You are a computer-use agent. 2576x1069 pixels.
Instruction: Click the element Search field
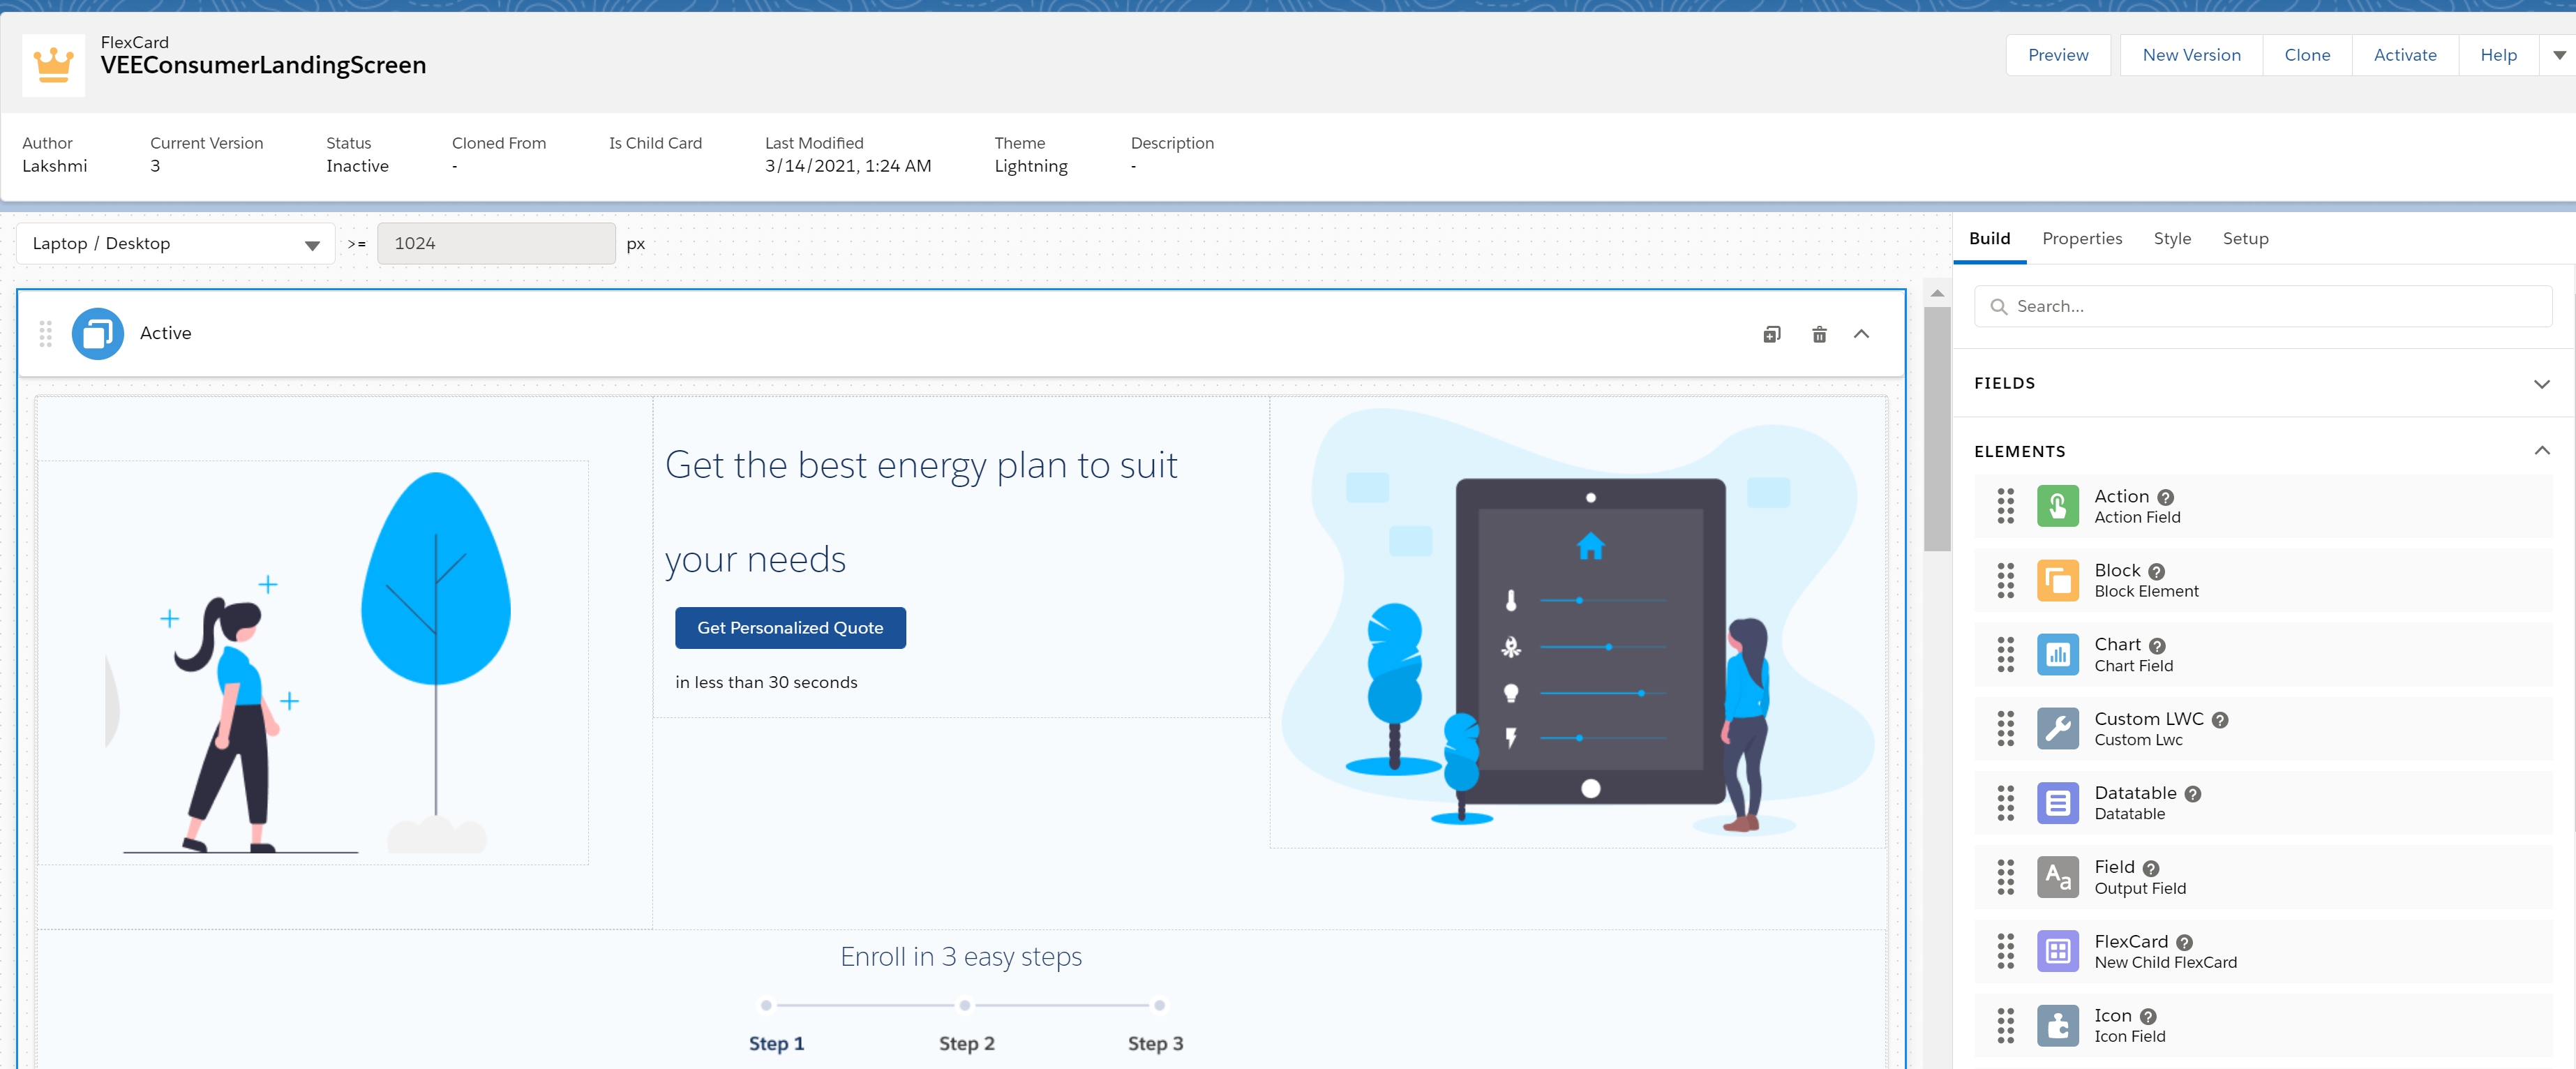2262,307
